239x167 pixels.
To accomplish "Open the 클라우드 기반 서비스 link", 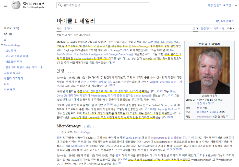I will [96, 46].
